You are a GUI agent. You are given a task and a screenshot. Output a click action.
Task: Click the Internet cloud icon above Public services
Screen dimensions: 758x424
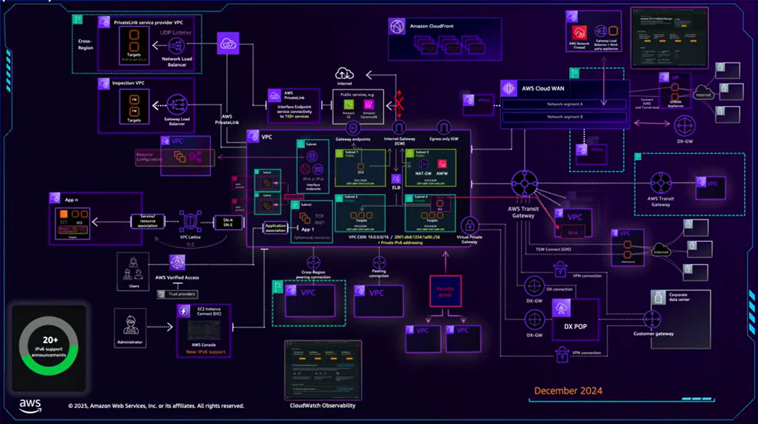tap(344, 74)
